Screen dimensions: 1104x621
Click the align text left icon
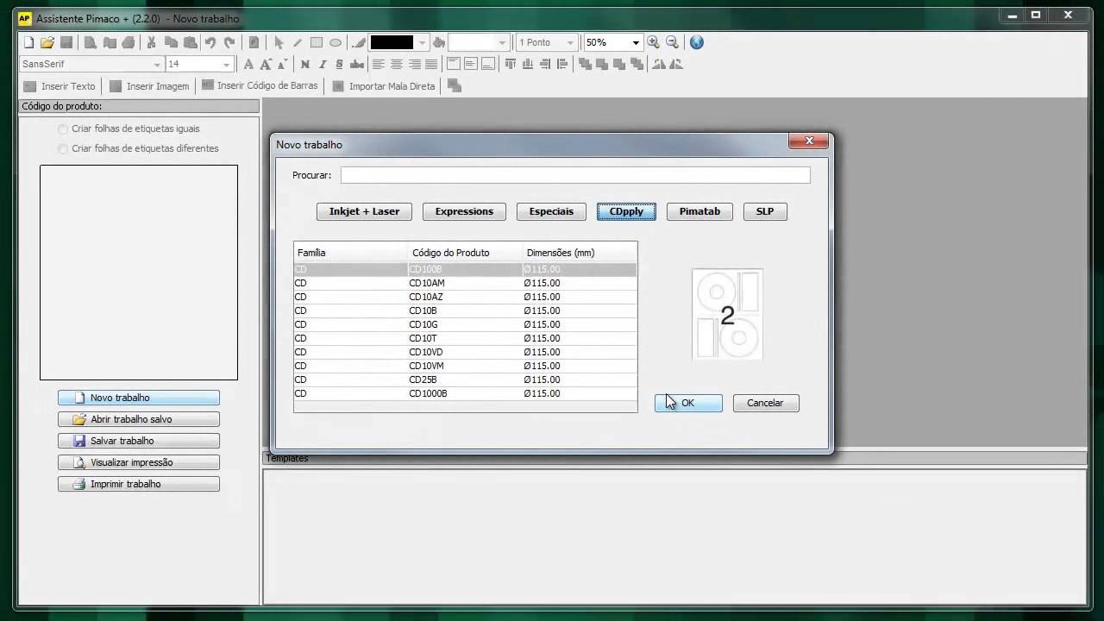(x=378, y=64)
